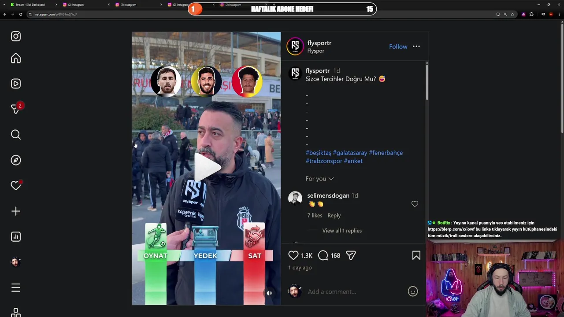Screen dimensions: 564x317
Task: Click the flysportr profile picture in the post header
Action: point(295,46)
